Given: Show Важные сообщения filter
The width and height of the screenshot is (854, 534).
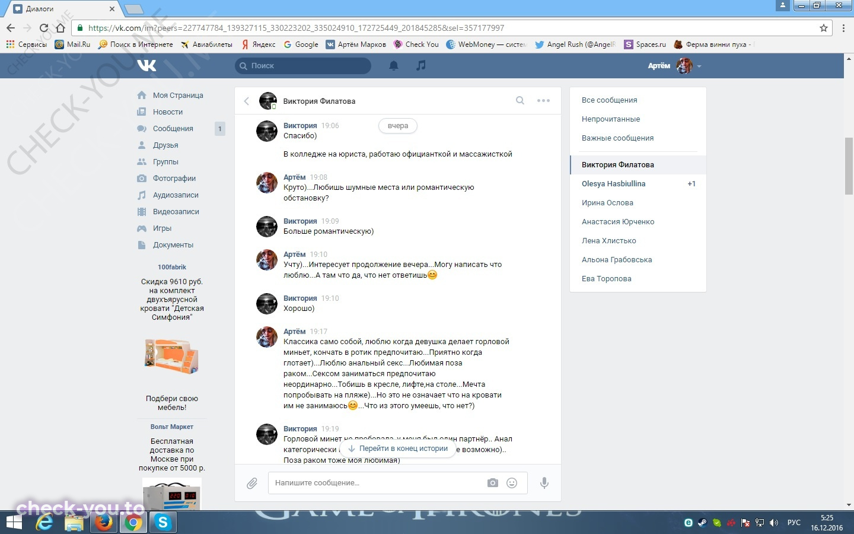Looking at the screenshot, I should click(x=617, y=138).
